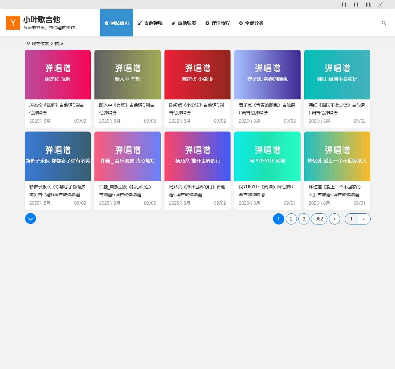This screenshot has width=395, height=369.
Task: Open the search magnifier icon
Action: click(384, 23)
